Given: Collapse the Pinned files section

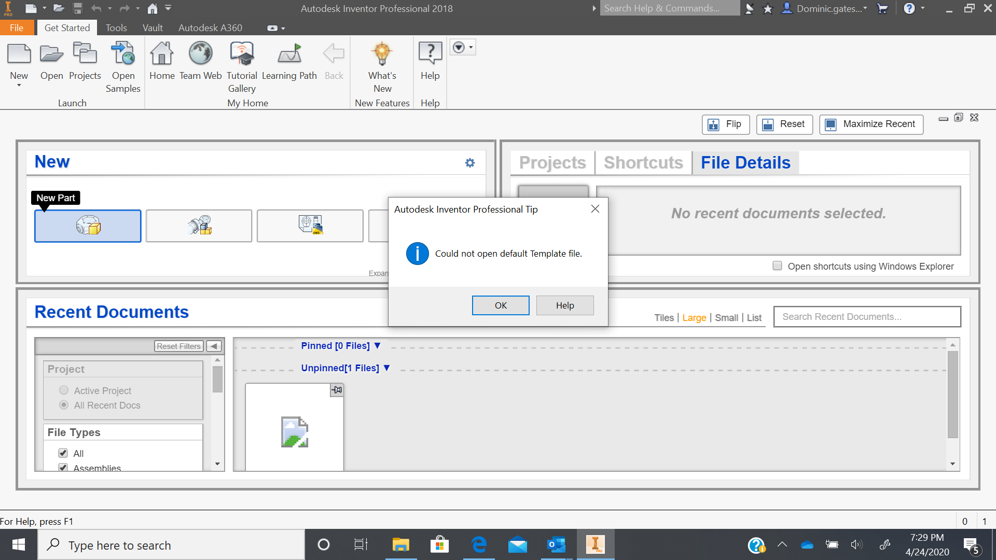Looking at the screenshot, I should tap(378, 346).
